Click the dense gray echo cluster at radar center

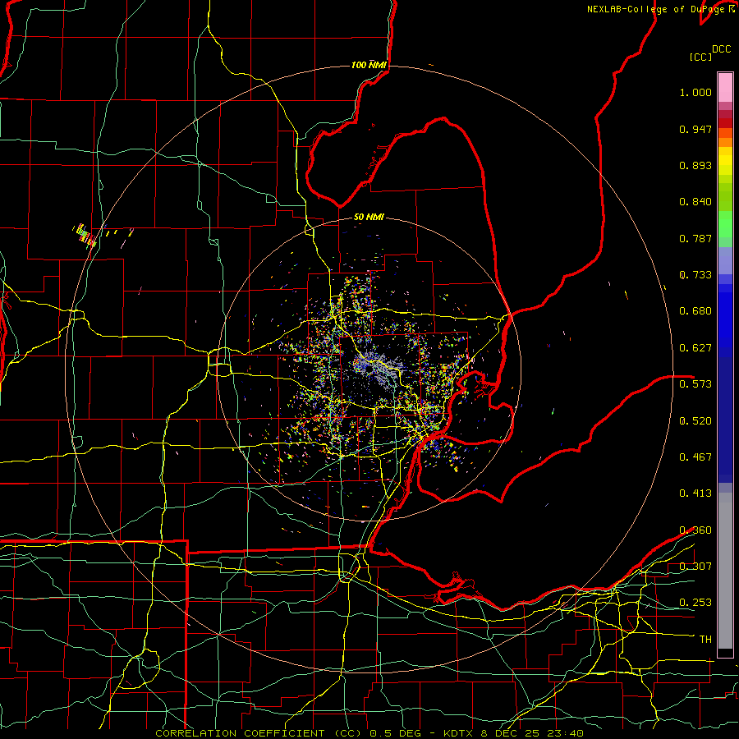(377, 368)
